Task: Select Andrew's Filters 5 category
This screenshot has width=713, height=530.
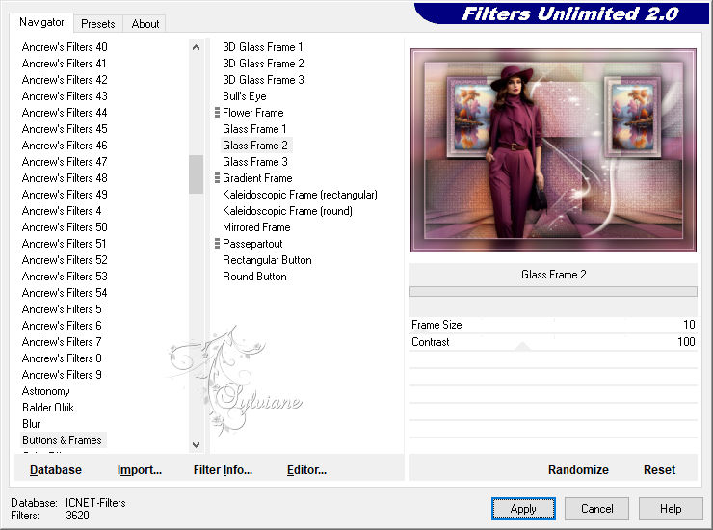Action: 62,309
